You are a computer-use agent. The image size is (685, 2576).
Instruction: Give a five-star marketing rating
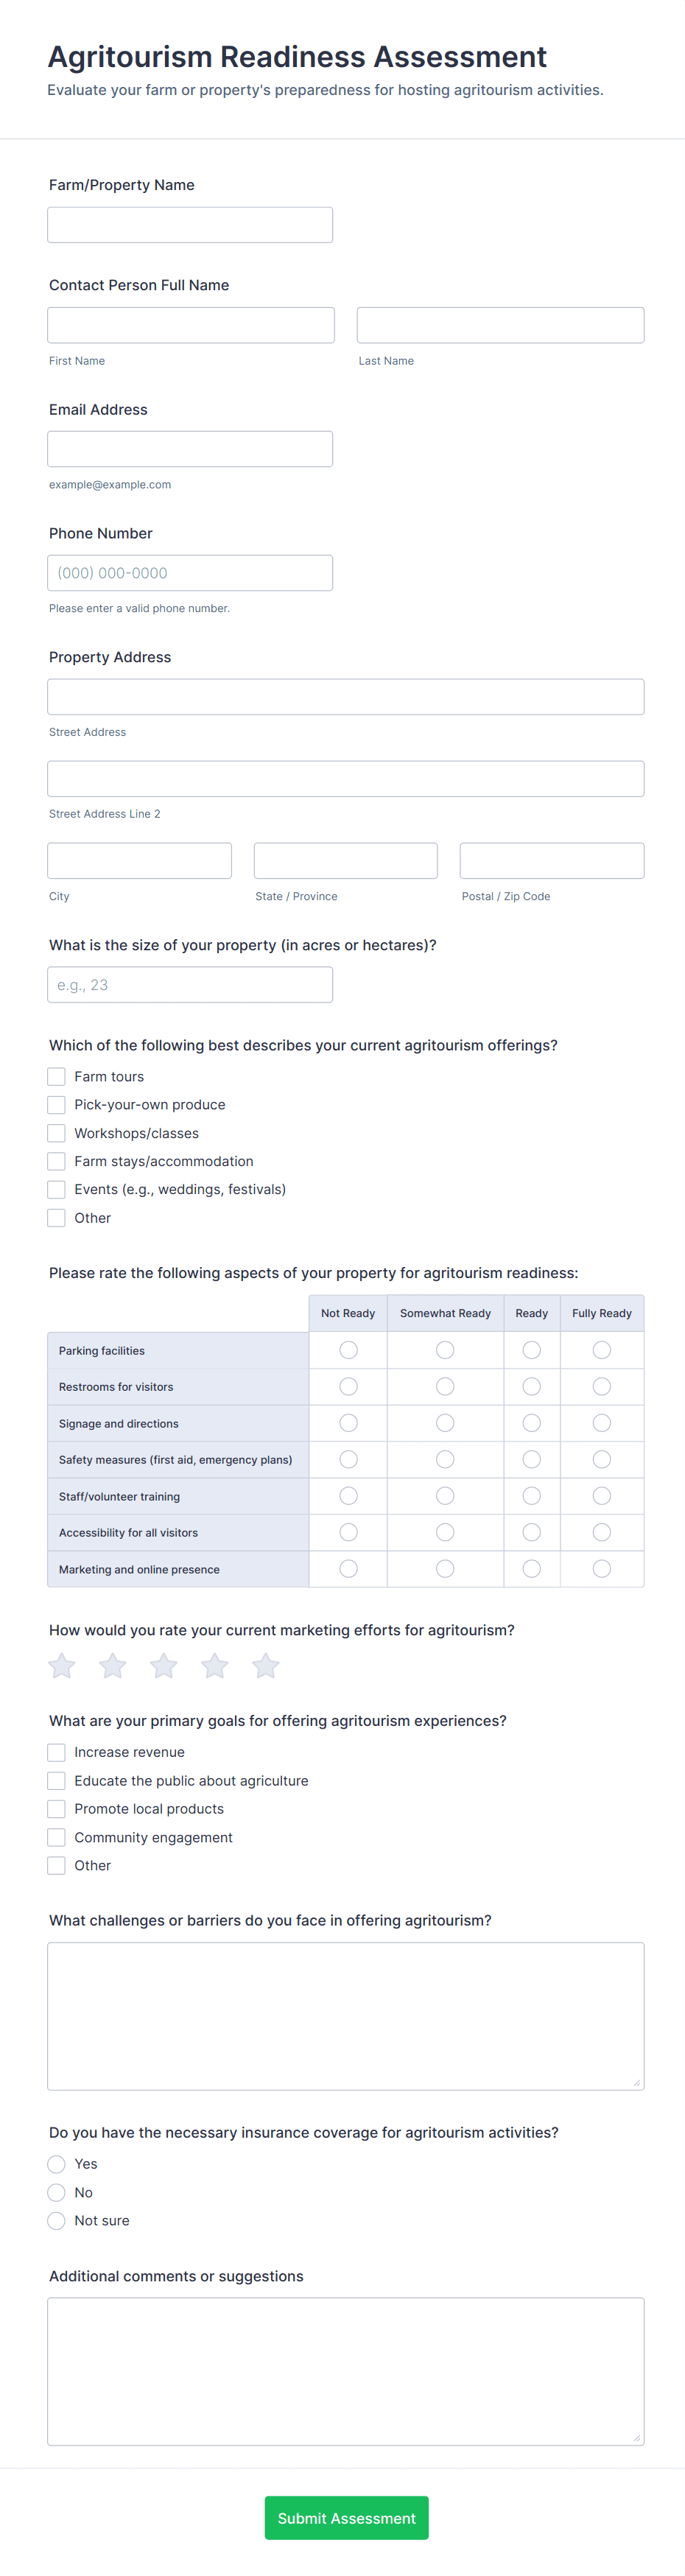tap(266, 1666)
